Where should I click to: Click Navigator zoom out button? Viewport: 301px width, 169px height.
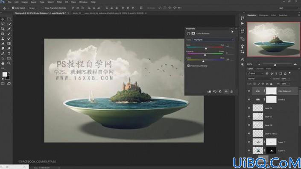coord(259,64)
